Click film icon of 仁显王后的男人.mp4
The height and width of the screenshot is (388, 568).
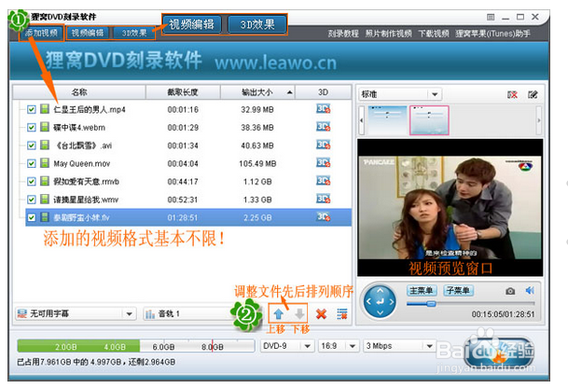point(45,109)
